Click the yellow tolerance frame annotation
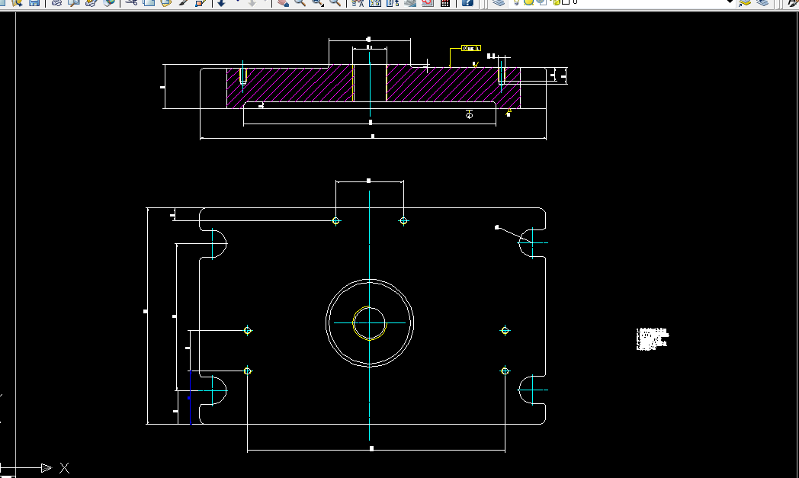The width and height of the screenshot is (799, 478). (x=471, y=48)
